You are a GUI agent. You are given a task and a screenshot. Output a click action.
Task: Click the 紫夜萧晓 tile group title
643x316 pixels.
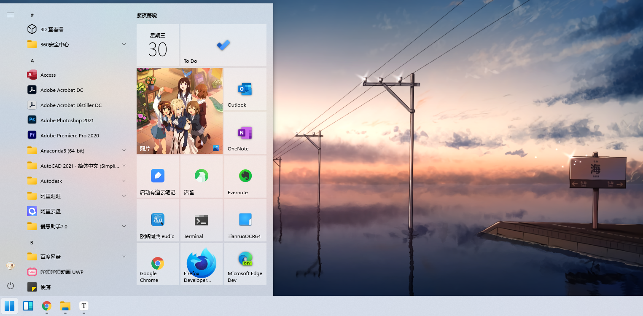[x=147, y=16]
